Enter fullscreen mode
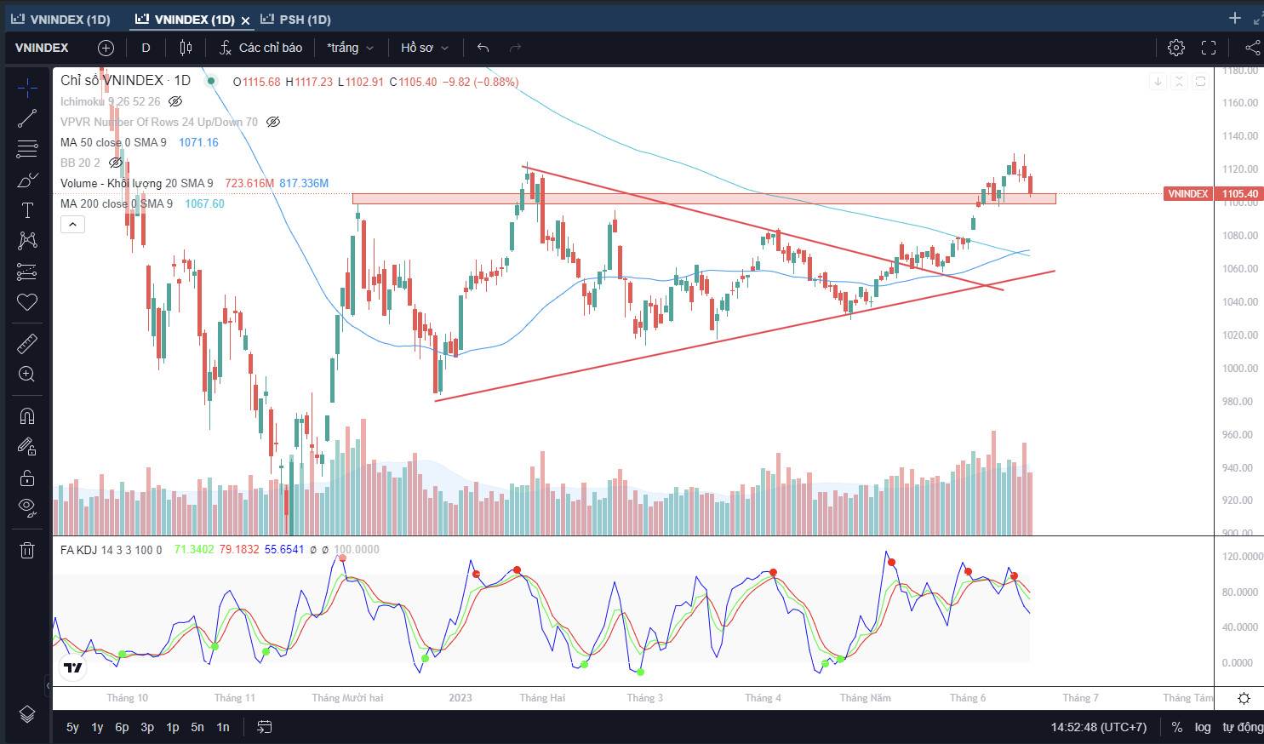 (1209, 48)
